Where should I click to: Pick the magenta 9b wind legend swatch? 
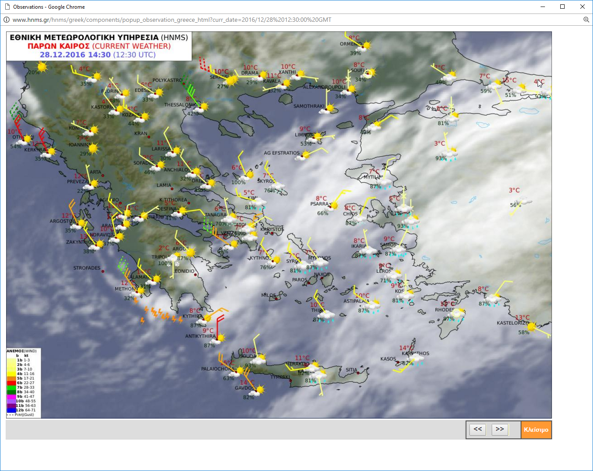tap(11, 396)
